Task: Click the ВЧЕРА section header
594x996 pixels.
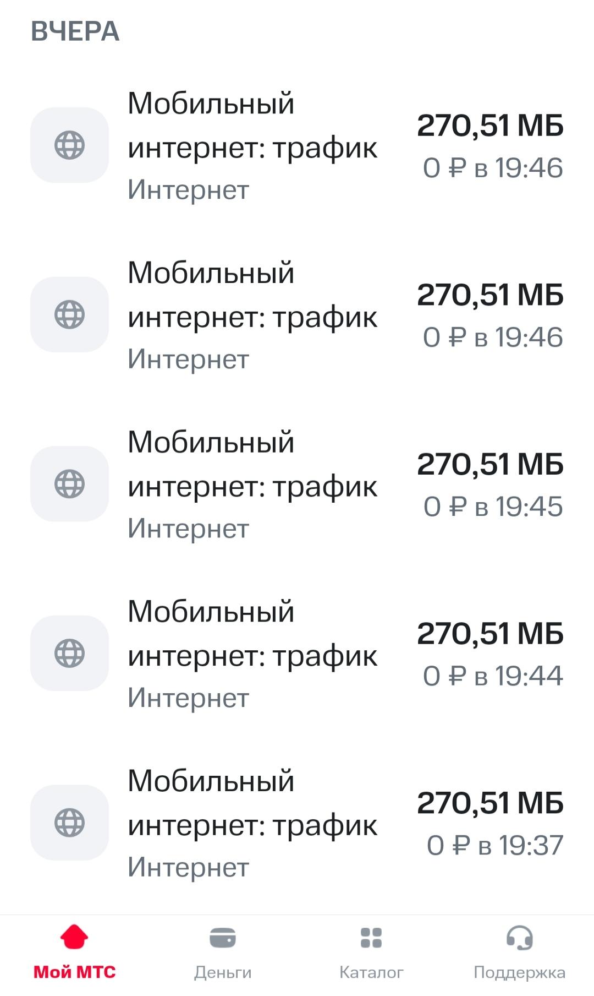Action: (x=75, y=31)
